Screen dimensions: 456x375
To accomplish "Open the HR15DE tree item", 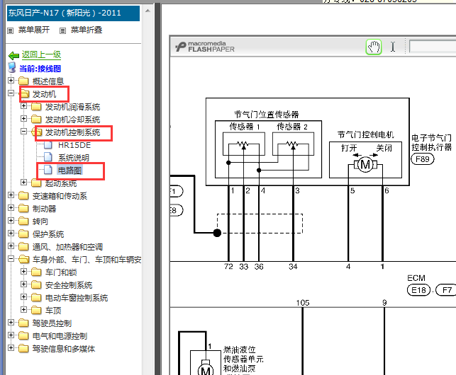I will coord(74,145).
